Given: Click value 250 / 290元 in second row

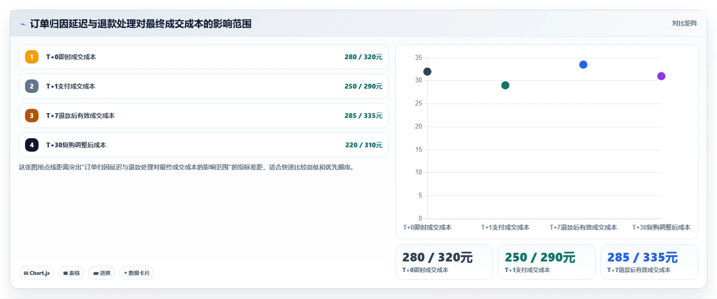Looking at the screenshot, I should pyautogui.click(x=363, y=86).
